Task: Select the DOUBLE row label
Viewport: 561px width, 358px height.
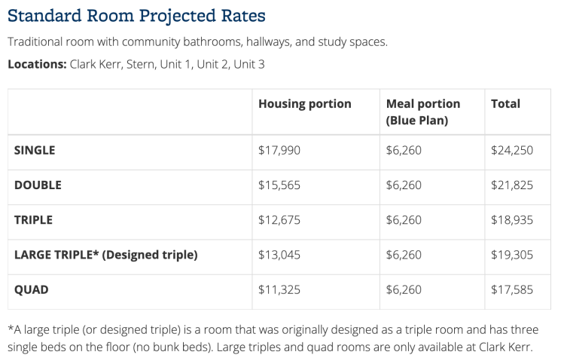Action: pyautogui.click(x=38, y=185)
